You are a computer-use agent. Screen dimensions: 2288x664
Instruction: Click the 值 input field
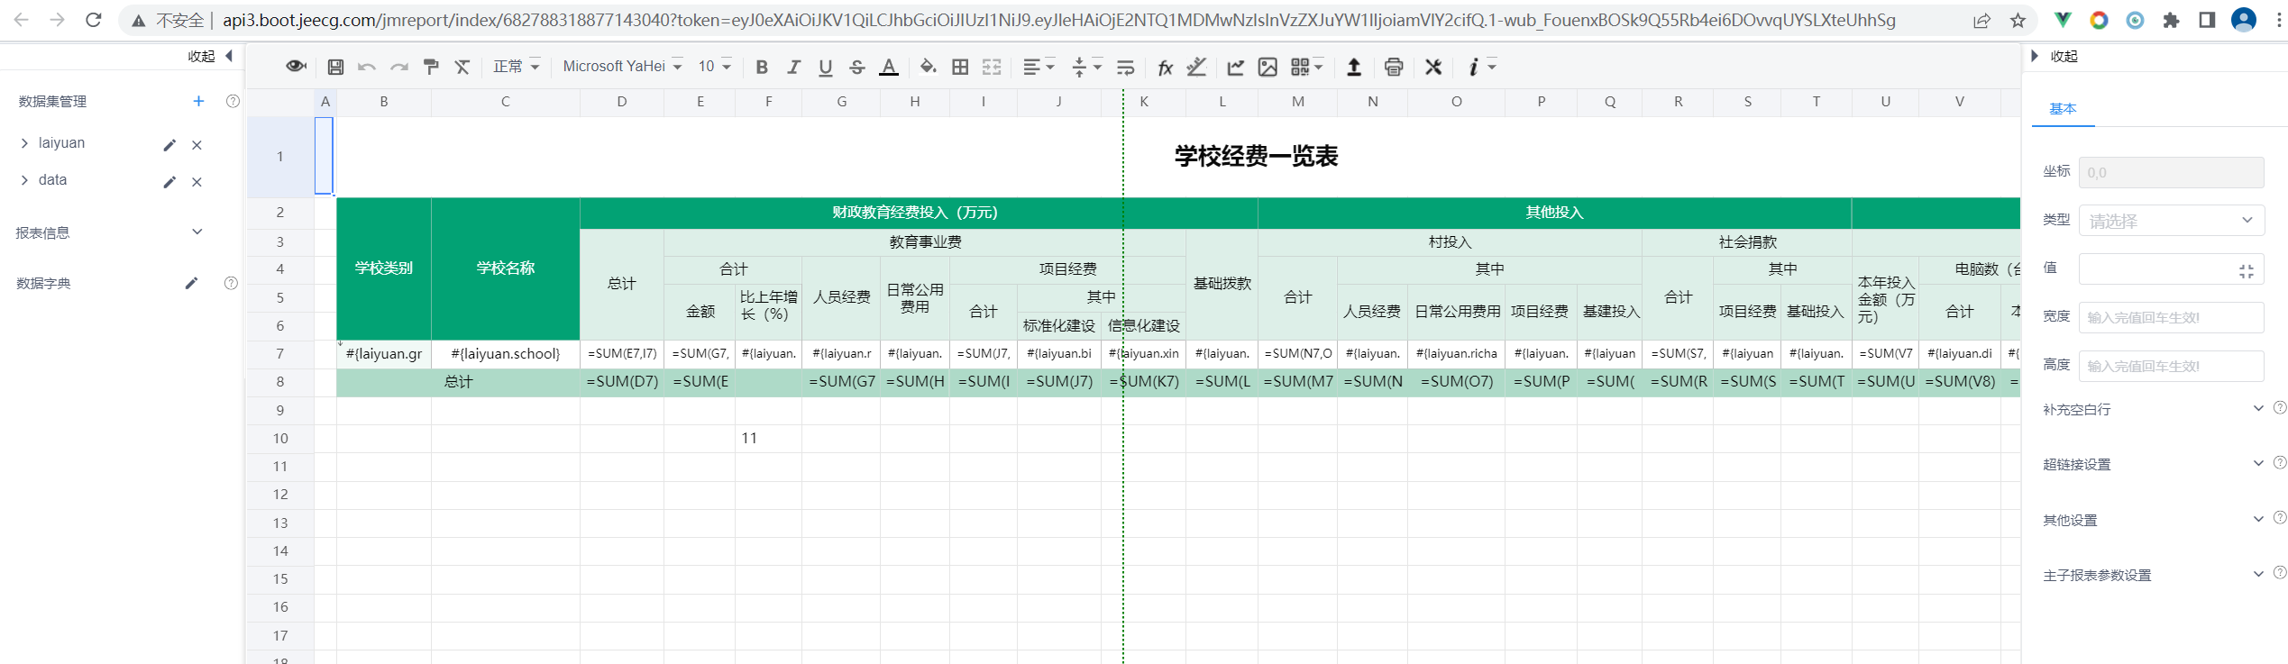tap(2171, 268)
